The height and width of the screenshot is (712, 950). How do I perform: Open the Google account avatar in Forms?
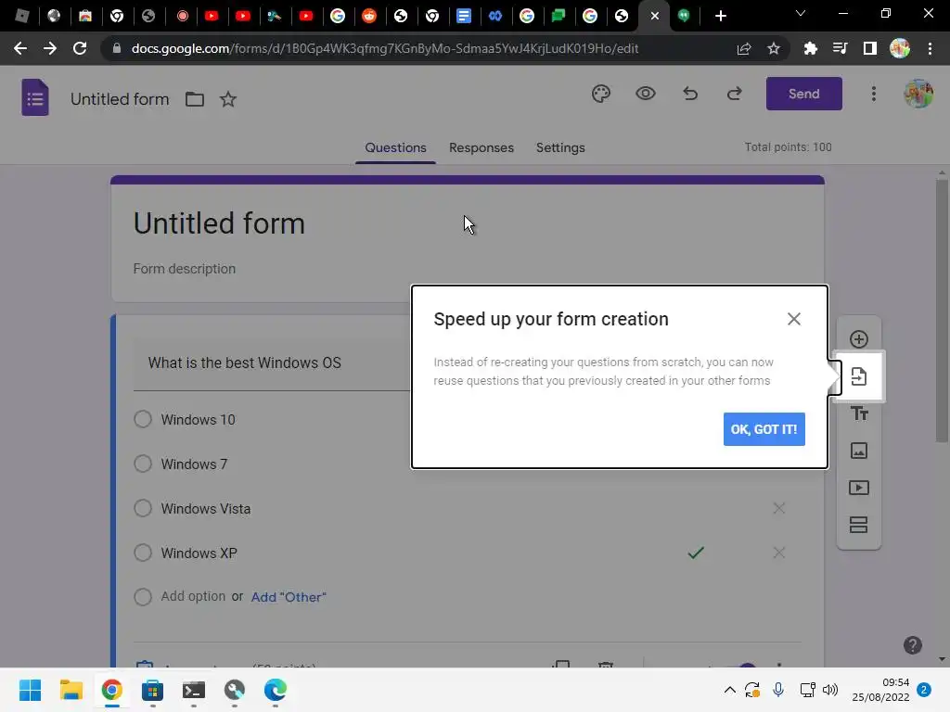click(x=918, y=94)
